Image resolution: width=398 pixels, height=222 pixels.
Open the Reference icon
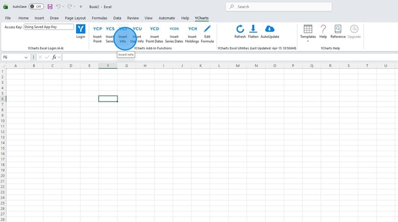click(x=338, y=29)
